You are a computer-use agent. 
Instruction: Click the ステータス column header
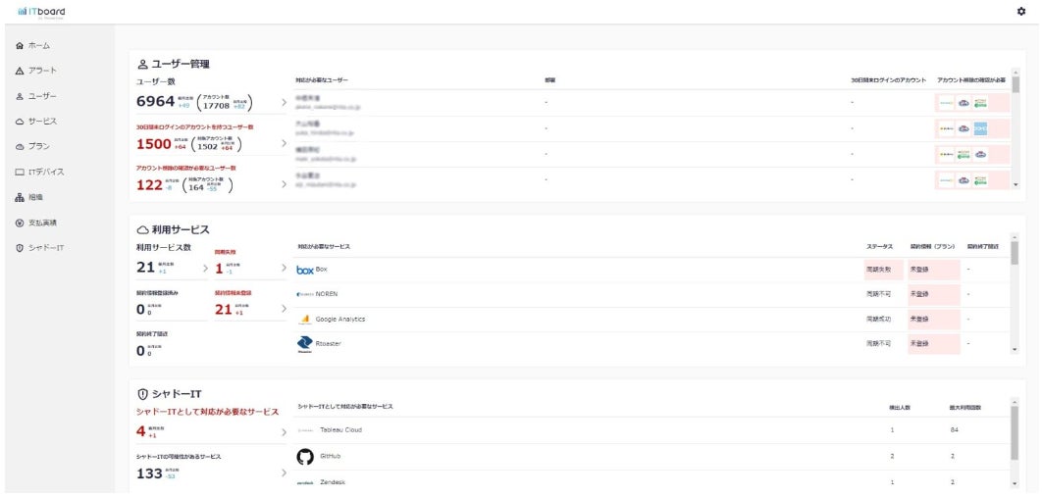pyautogui.click(x=879, y=247)
